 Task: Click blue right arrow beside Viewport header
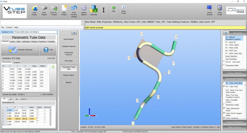pyautogui.click(x=226, y=33)
